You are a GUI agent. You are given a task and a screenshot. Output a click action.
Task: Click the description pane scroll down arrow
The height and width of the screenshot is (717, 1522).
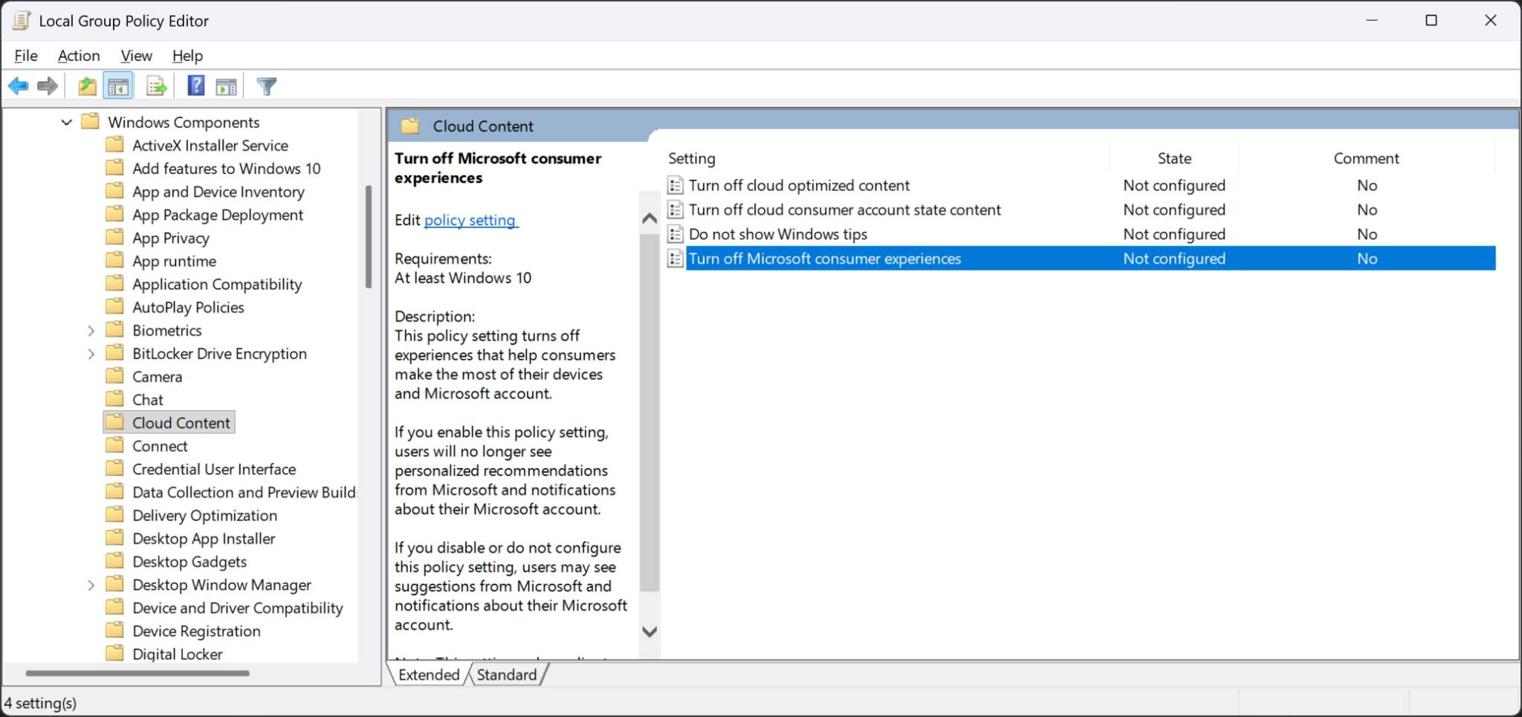coord(650,632)
